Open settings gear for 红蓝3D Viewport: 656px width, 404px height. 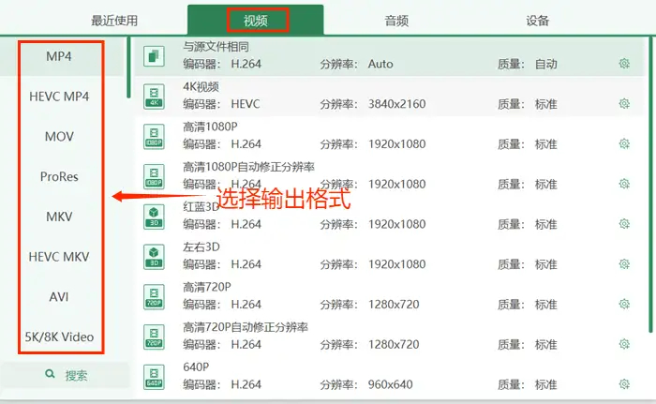624,224
